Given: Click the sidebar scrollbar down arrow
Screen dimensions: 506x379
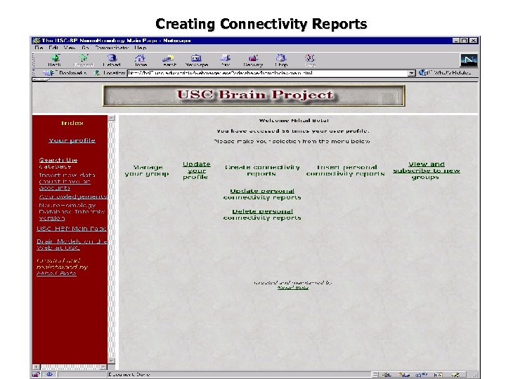Looking at the screenshot, I should coord(111,360).
